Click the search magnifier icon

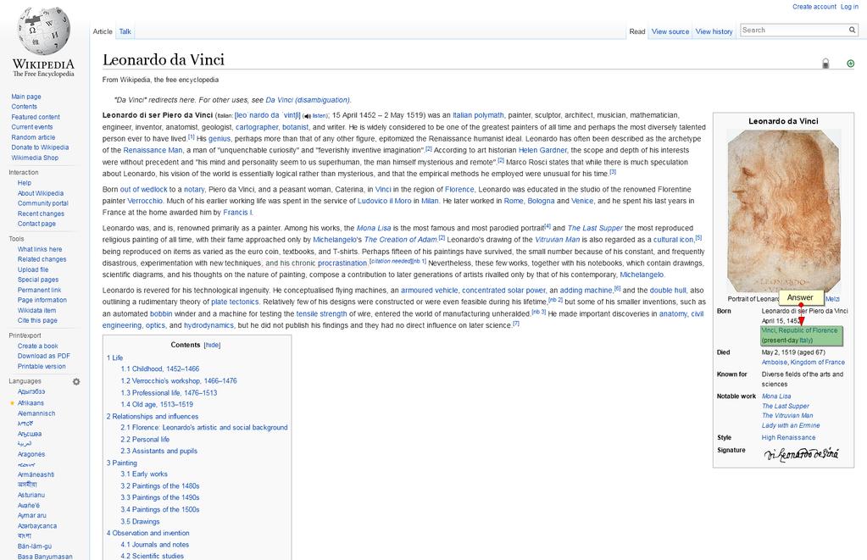(x=852, y=30)
